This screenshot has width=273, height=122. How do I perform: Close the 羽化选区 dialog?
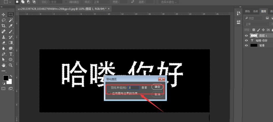[x=162, y=79]
